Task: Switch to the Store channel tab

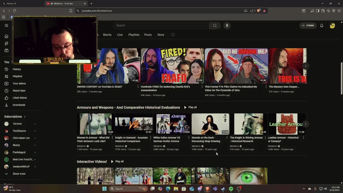Action: (x=161, y=35)
